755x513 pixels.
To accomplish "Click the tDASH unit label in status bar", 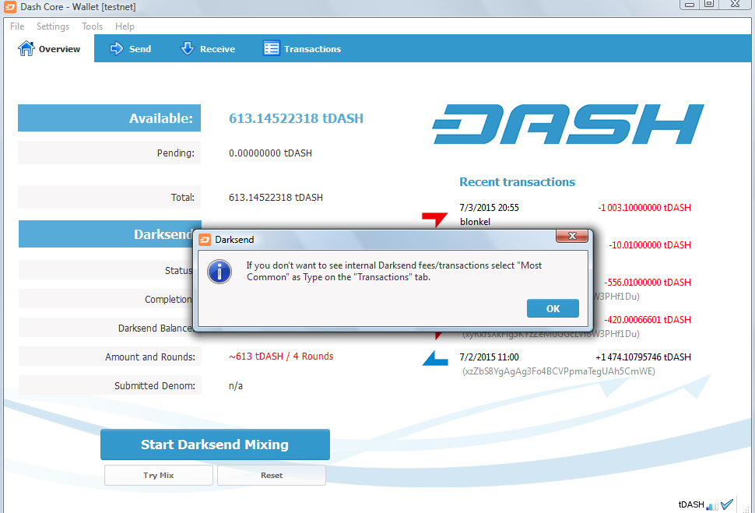I will [691, 504].
